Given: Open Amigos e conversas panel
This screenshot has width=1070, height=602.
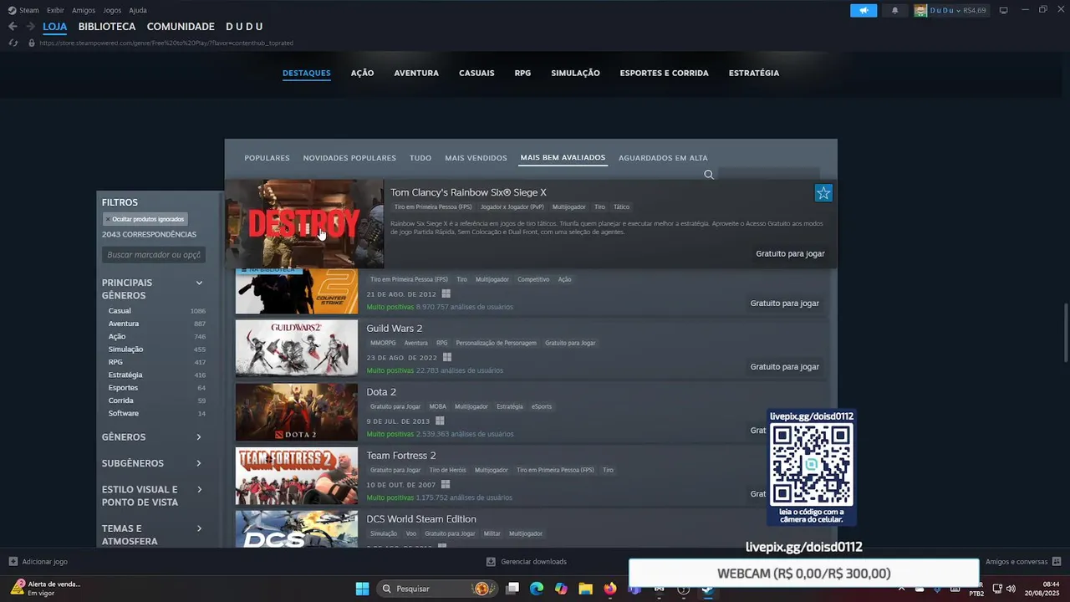Looking at the screenshot, I should click(x=1023, y=562).
